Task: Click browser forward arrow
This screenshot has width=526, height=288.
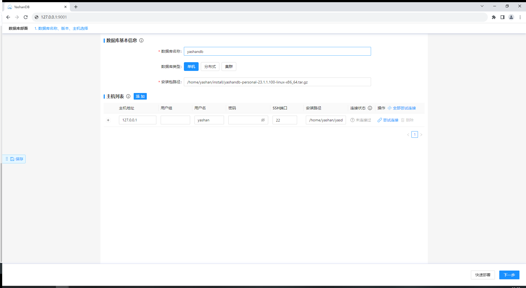Action: 17,17
